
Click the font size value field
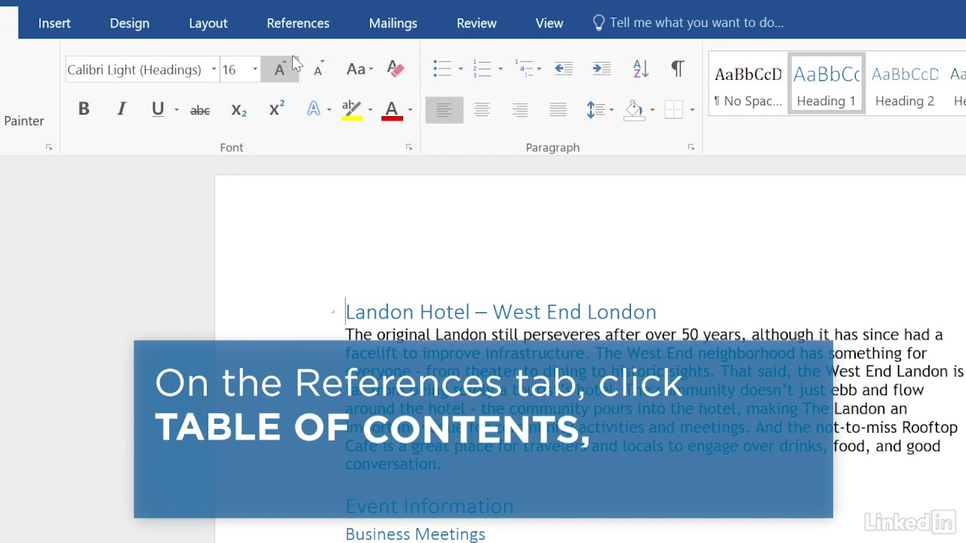click(235, 69)
